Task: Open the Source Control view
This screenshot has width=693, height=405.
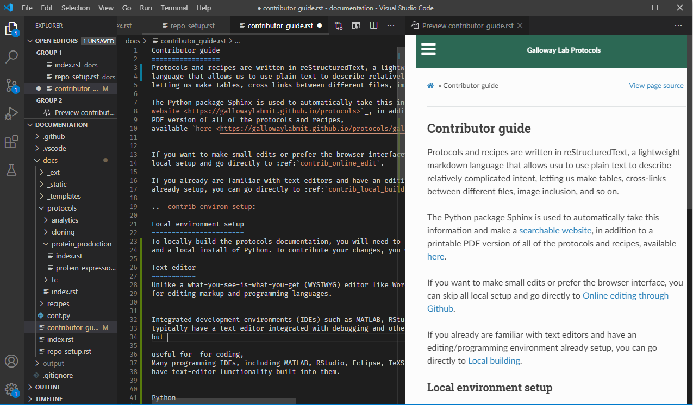Action: tap(11, 85)
